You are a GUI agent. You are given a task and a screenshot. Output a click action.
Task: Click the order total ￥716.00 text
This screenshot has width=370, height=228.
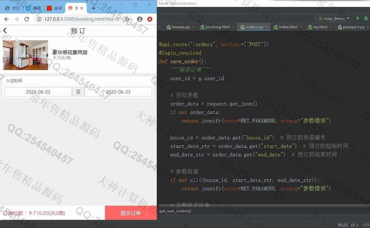[x=34, y=213]
